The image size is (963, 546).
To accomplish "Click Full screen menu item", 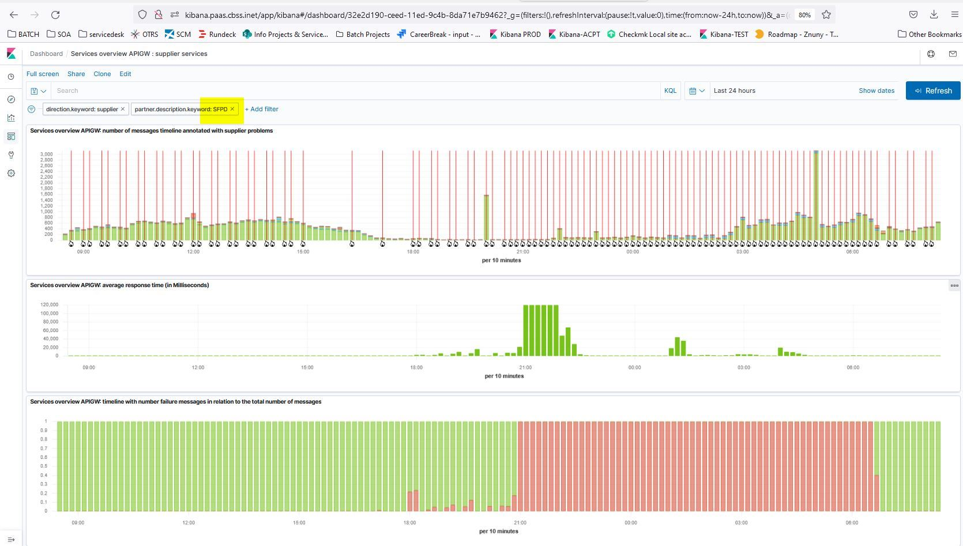I will coord(43,74).
